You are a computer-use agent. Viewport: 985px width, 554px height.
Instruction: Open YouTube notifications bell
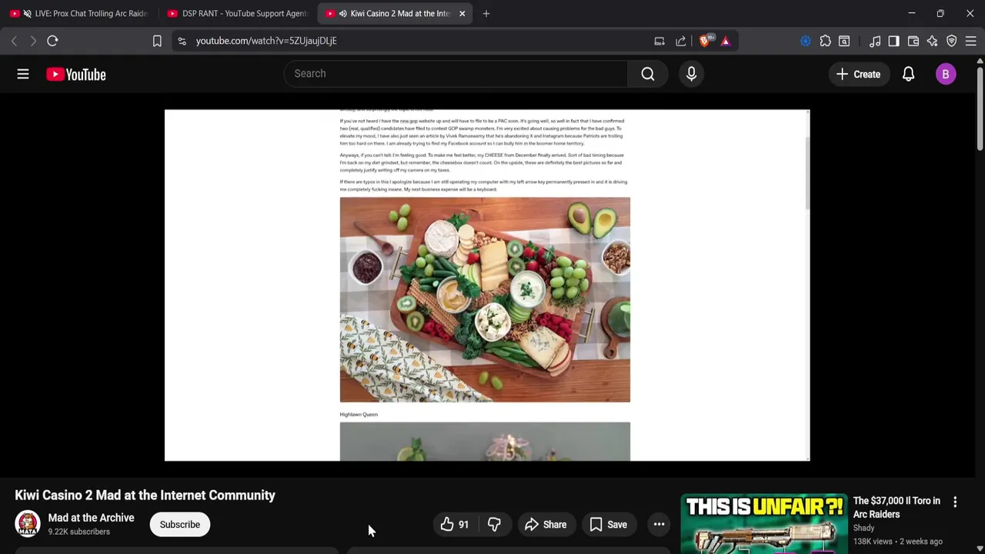tap(908, 74)
